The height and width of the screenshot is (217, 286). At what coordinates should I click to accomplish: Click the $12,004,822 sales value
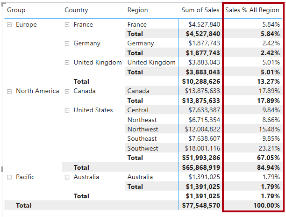tap(202, 129)
